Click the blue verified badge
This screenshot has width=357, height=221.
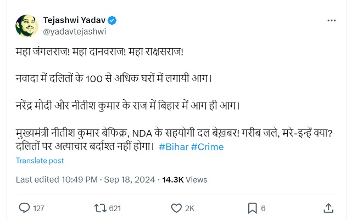113,20
